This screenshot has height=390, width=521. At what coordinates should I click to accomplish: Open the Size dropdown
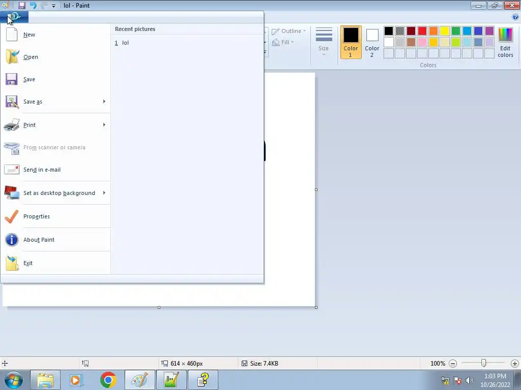pyautogui.click(x=324, y=42)
